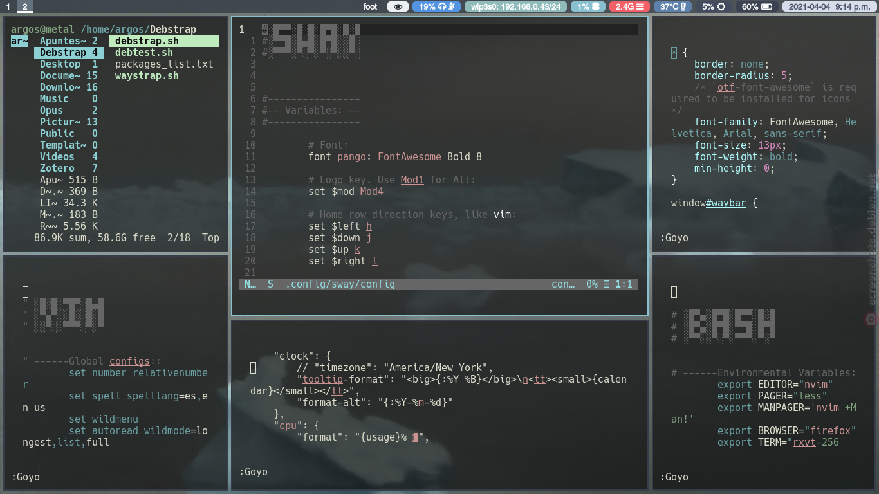879x494 pixels.
Task: Select debstrap.sh in the ranger file list
Action: pos(164,41)
